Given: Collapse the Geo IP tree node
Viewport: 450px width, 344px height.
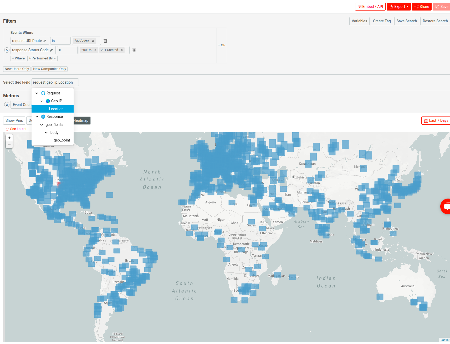Looking at the screenshot, I should [x=41, y=101].
